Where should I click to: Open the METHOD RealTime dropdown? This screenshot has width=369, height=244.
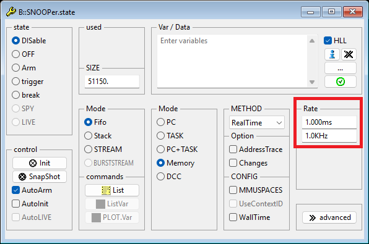pos(257,122)
